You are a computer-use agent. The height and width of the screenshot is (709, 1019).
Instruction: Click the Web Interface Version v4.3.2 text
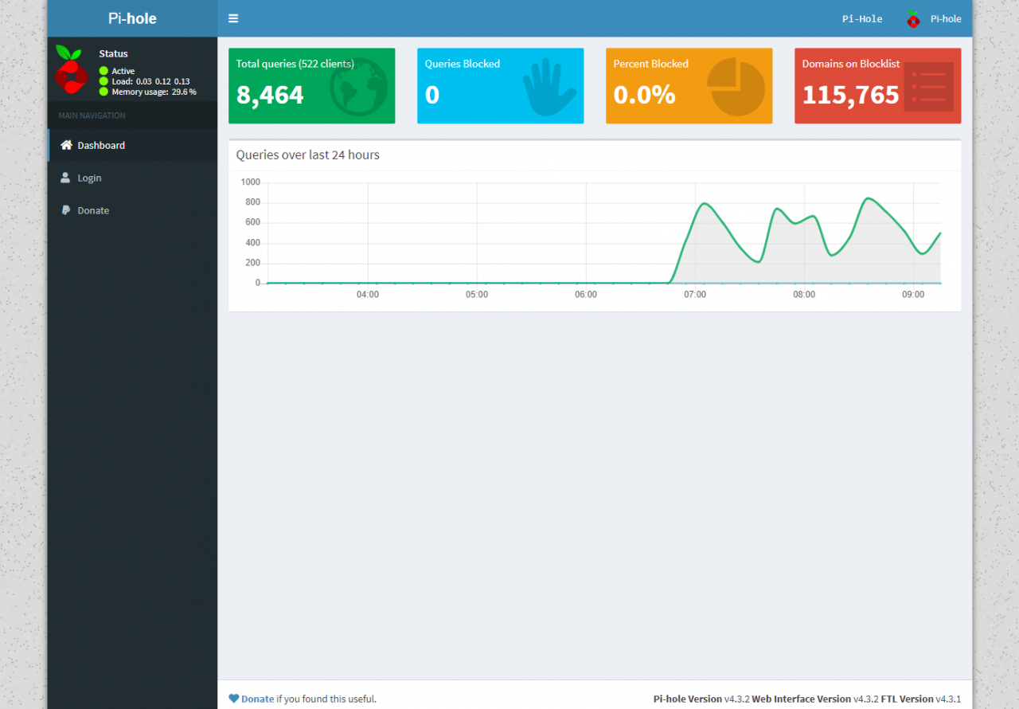[x=815, y=699]
